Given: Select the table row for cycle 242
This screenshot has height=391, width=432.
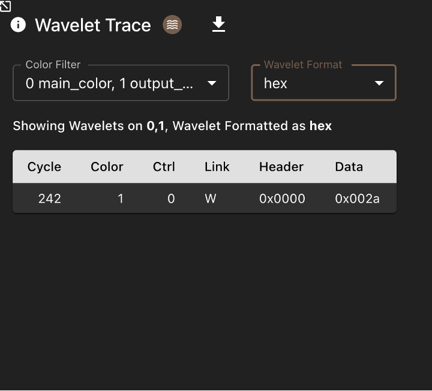Looking at the screenshot, I should [x=205, y=198].
